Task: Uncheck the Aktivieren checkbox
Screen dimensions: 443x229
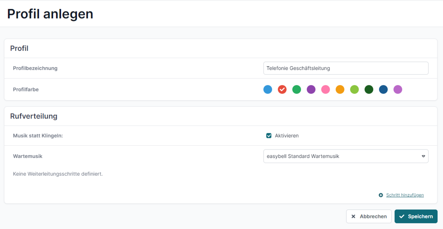Action: point(269,135)
